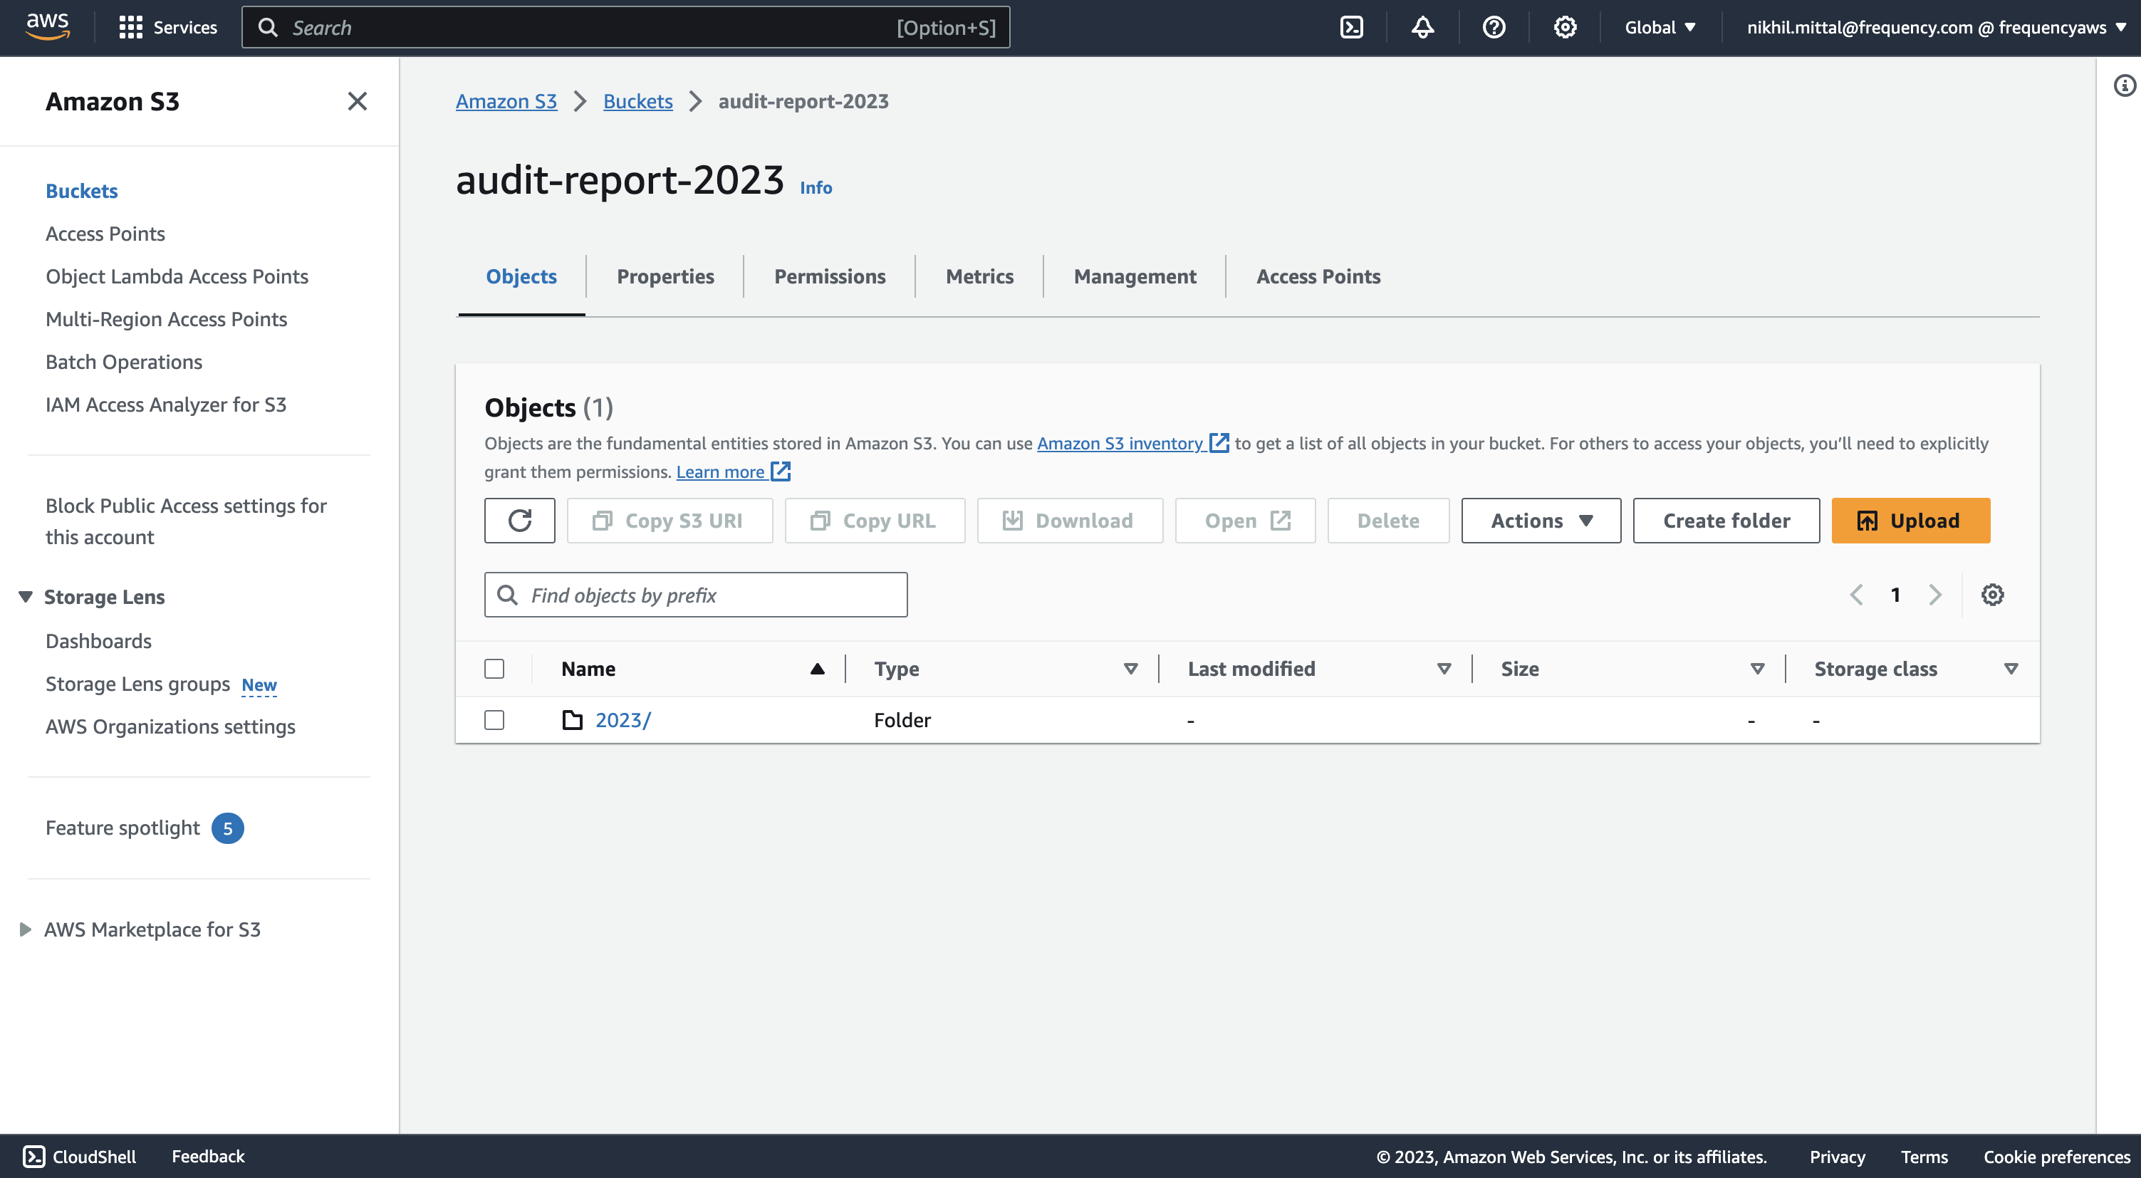Open the Actions dropdown
This screenshot has width=2141, height=1178.
tap(1541, 521)
